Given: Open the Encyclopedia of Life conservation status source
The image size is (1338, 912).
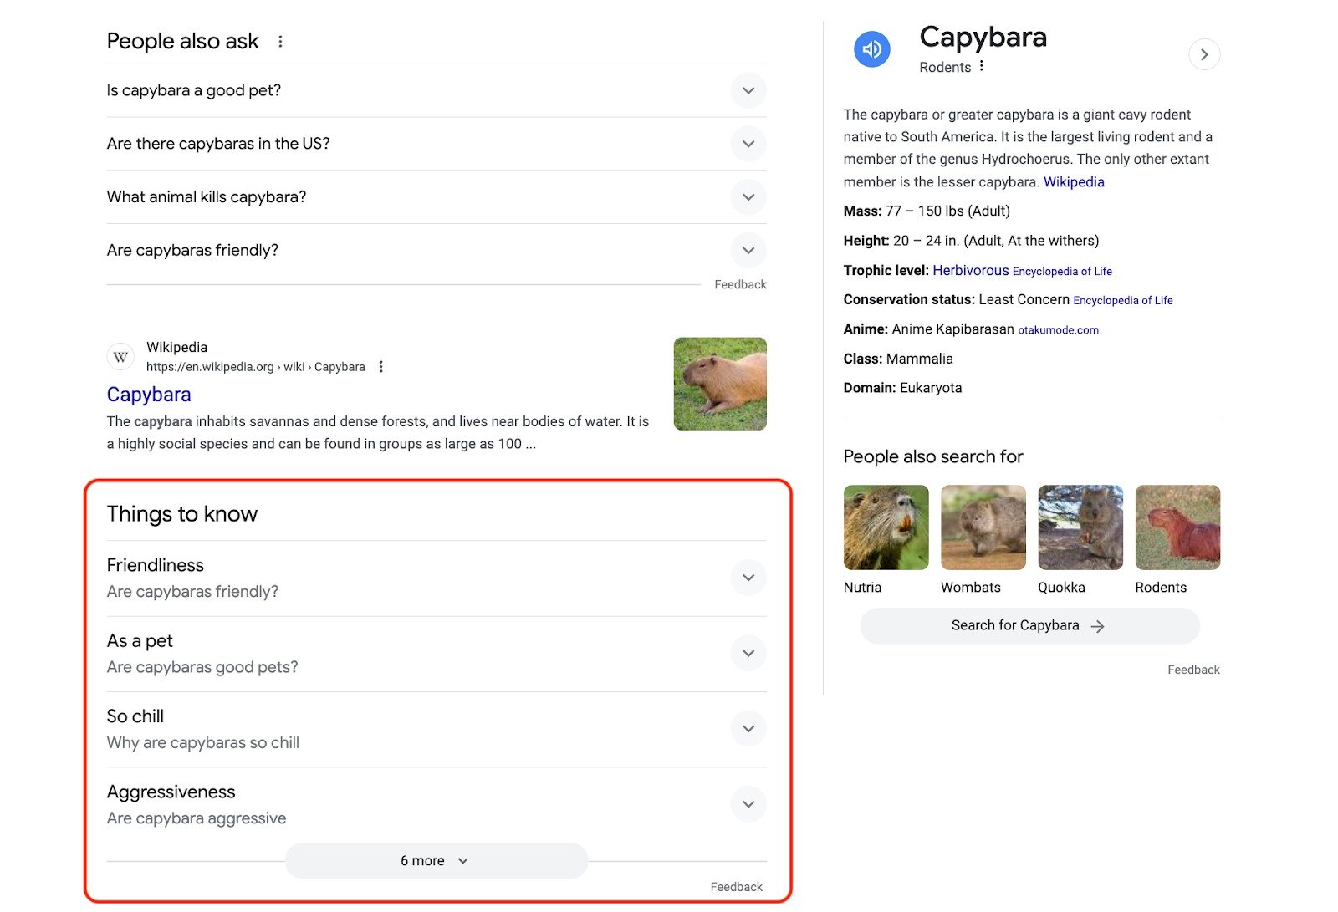Looking at the screenshot, I should pos(1123,300).
